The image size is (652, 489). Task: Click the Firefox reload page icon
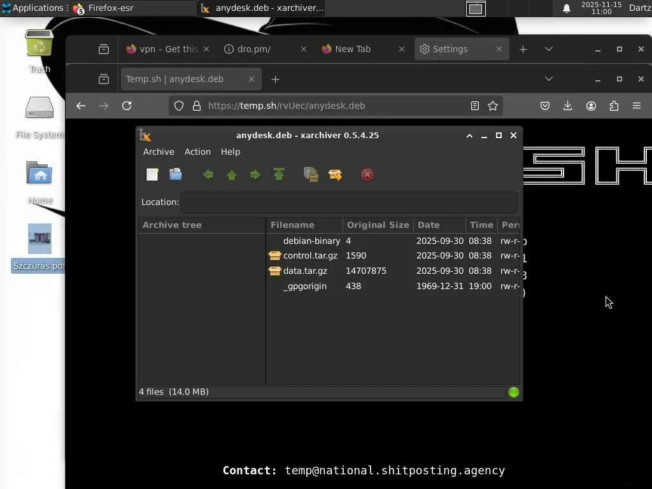(x=127, y=106)
